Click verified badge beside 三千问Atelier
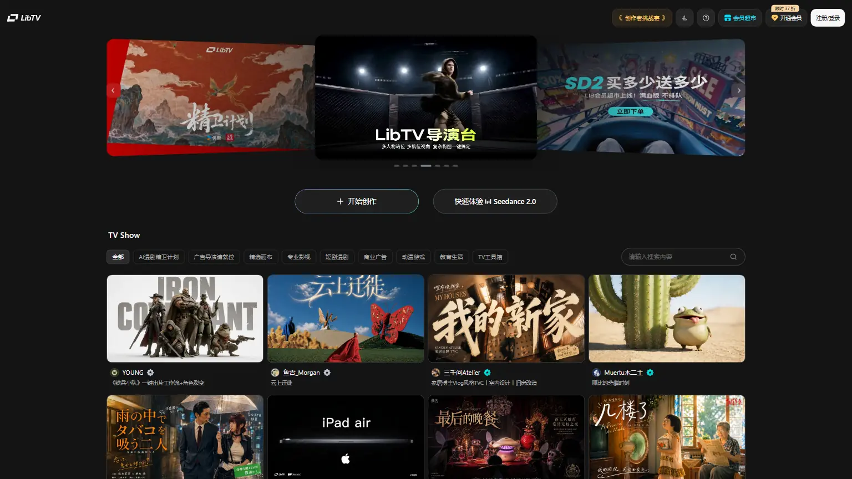This screenshot has width=852, height=479. (x=487, y=373)
